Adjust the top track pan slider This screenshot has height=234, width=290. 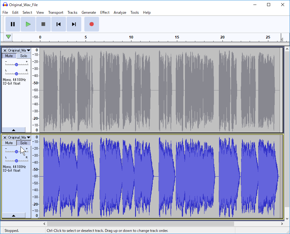click(17, 74)
